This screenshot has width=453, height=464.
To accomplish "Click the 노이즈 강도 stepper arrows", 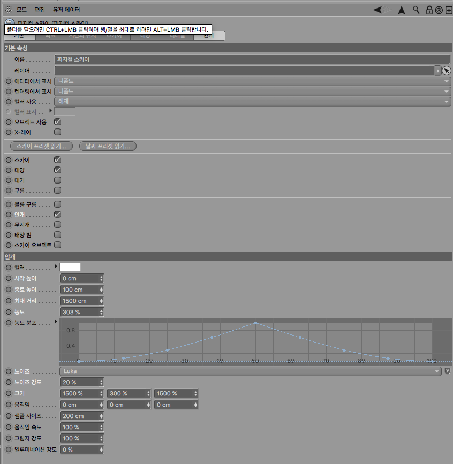I will pos(101,382).
